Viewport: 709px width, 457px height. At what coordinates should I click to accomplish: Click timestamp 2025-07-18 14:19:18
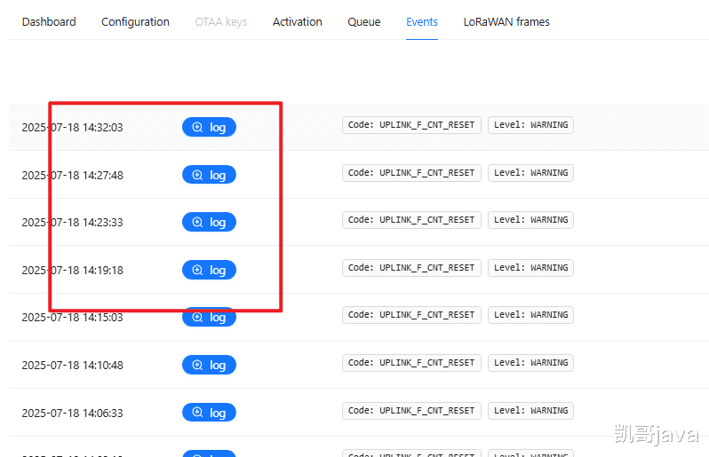[72, 270]
